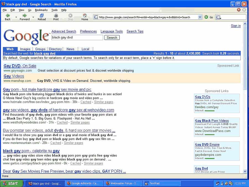Click the 'Done' status bar text
249x187 pixels.
(x=5, y=176)
